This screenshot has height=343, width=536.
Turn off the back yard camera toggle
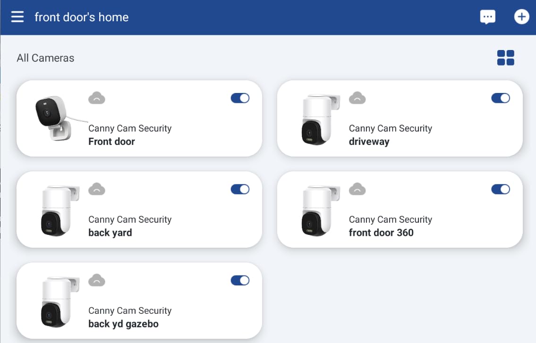pos(240,189)
